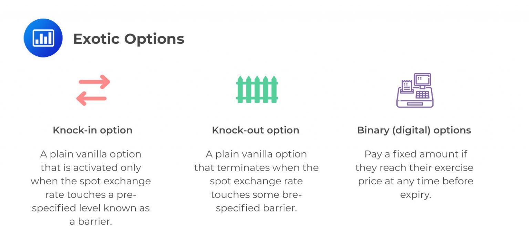Click the Knock-in option description paragraph
The width and height of the screenshot is (529, 251).
coord(91,188)
